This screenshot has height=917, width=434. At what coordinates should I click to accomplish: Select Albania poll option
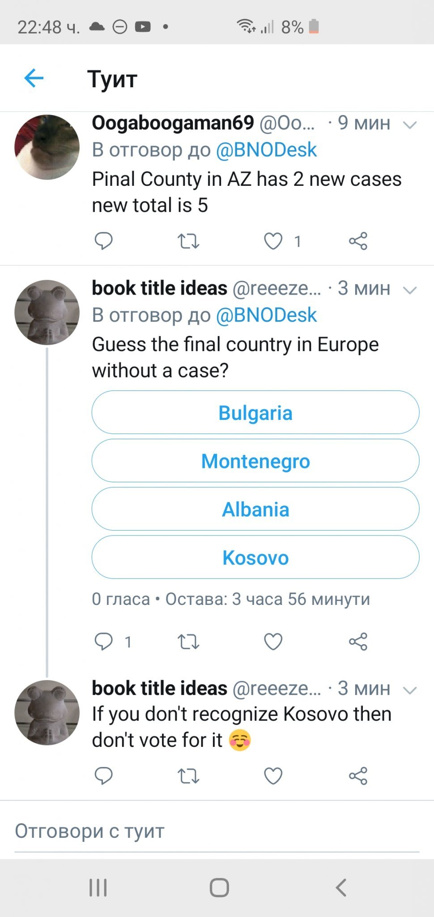(255, 509)
